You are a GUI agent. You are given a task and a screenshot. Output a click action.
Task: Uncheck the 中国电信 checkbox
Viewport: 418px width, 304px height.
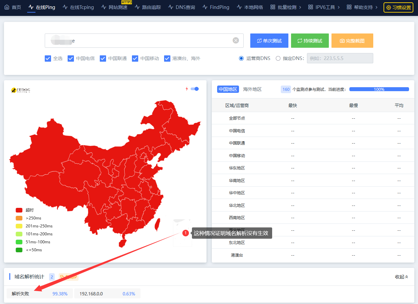(71, 58)
